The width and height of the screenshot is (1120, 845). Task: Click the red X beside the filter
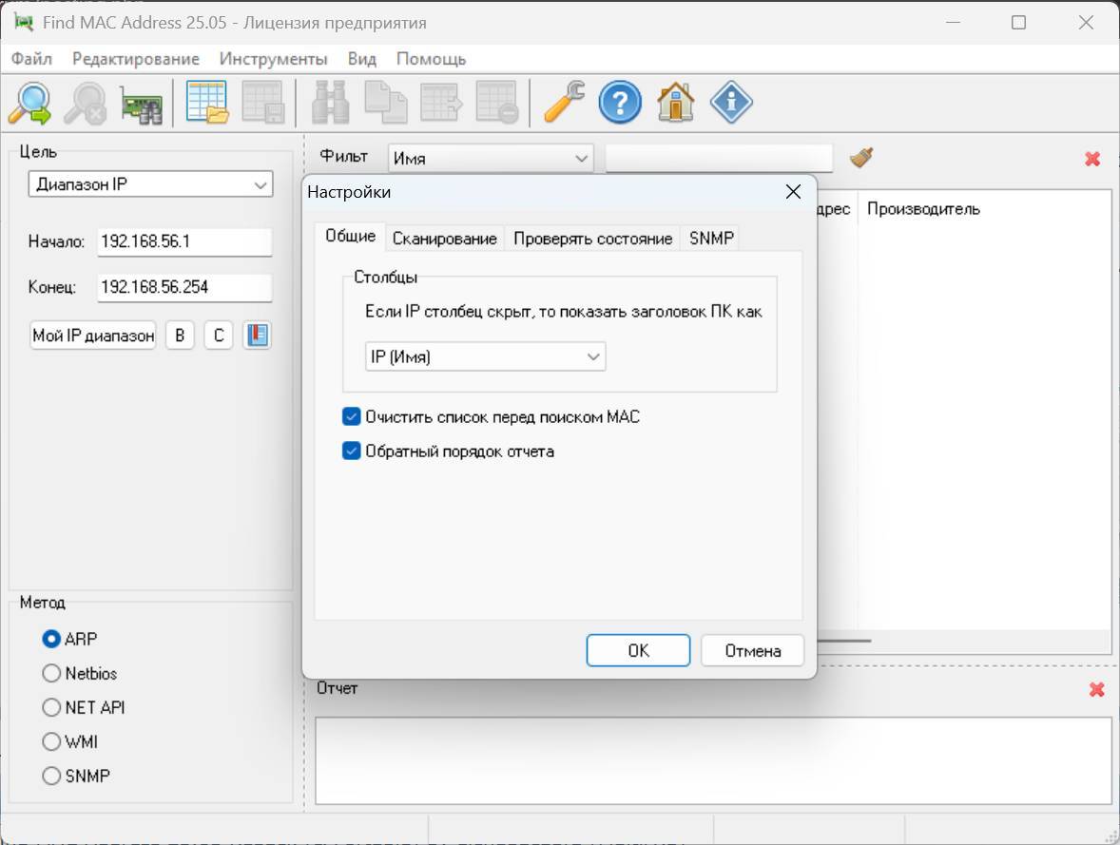[1092, 159]
